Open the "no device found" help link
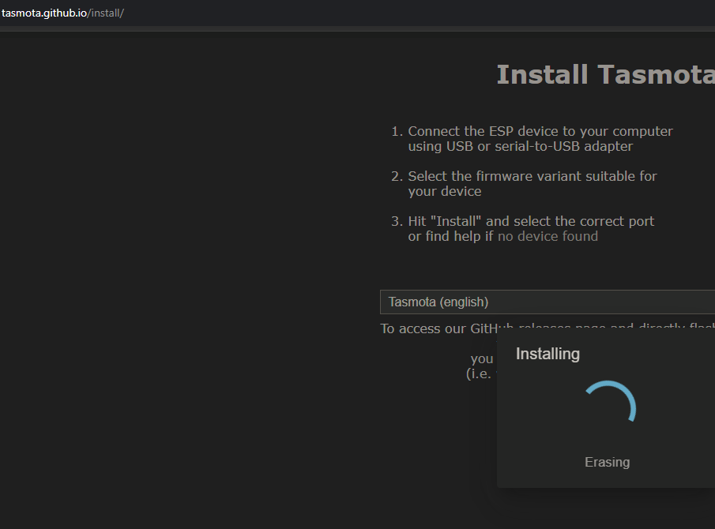This screenshot has height=529, width=715. pos(548,236)
